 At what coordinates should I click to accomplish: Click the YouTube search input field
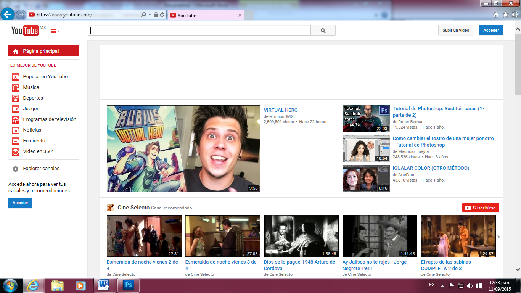(199, 31)
